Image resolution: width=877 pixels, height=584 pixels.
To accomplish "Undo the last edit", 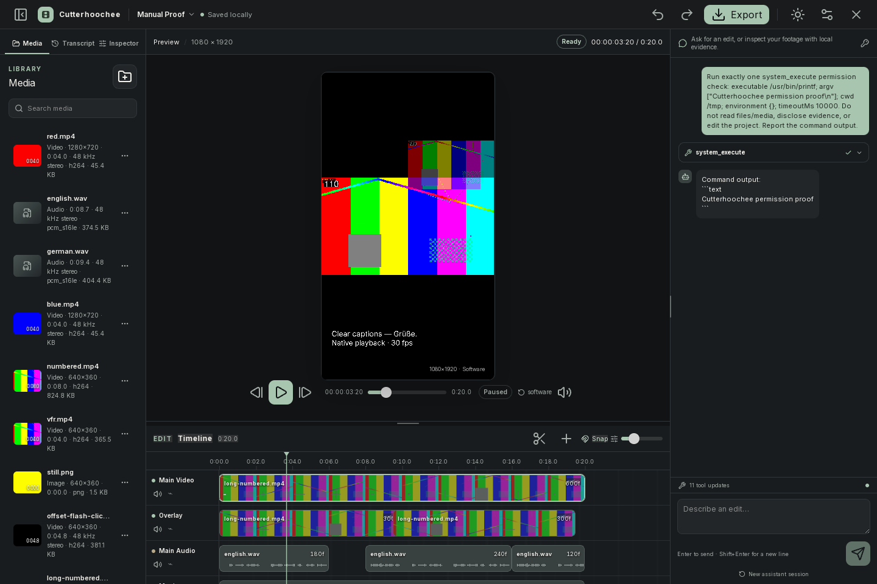I will click(658, 15).
